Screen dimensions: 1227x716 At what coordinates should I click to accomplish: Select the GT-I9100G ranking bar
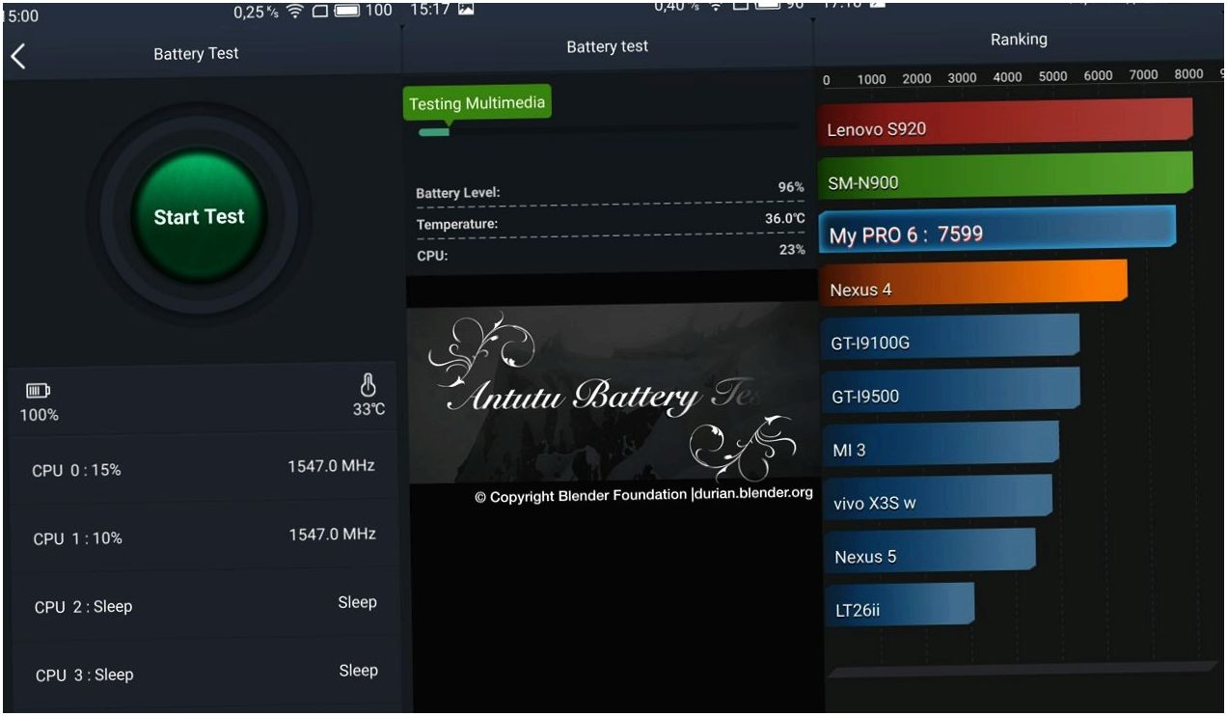949,338
